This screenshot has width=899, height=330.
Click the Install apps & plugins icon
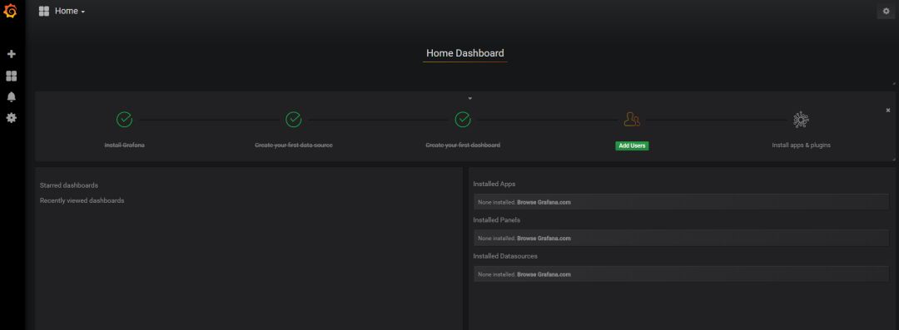801,119
